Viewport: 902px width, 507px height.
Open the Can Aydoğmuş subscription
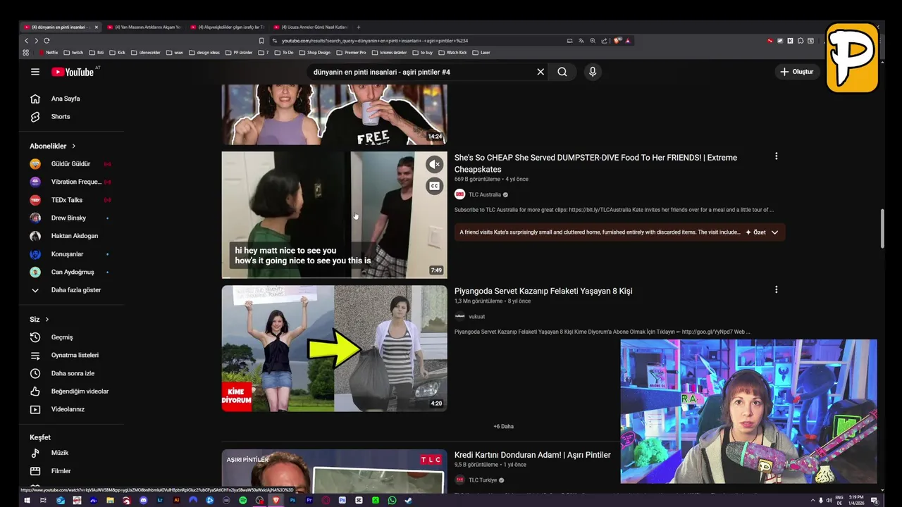72,272
